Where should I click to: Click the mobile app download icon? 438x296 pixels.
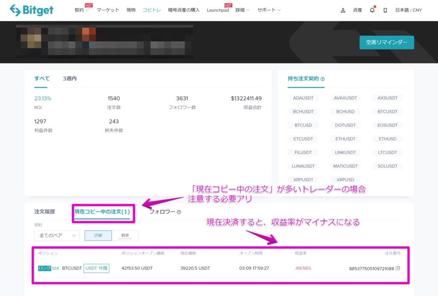click(385, 10)
